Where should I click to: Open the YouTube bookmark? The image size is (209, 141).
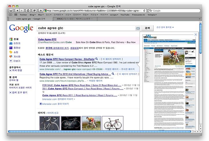click(x=125, y=15)
